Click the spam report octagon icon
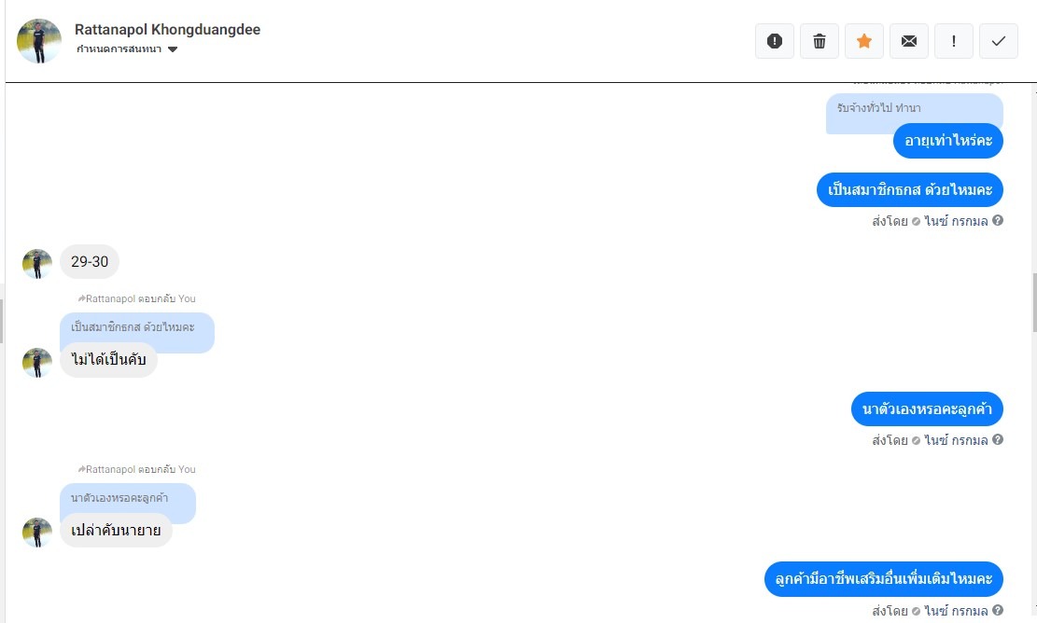Screen dimensions: 1037x623 [775, 41]
